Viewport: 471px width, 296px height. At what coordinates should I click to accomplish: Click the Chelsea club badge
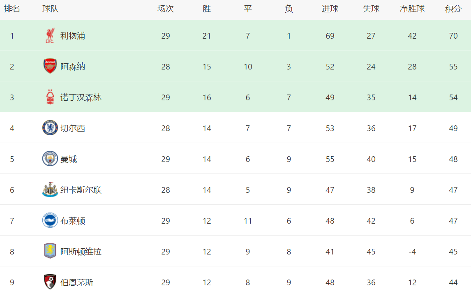pyautogui.click(x=50, y=128)
